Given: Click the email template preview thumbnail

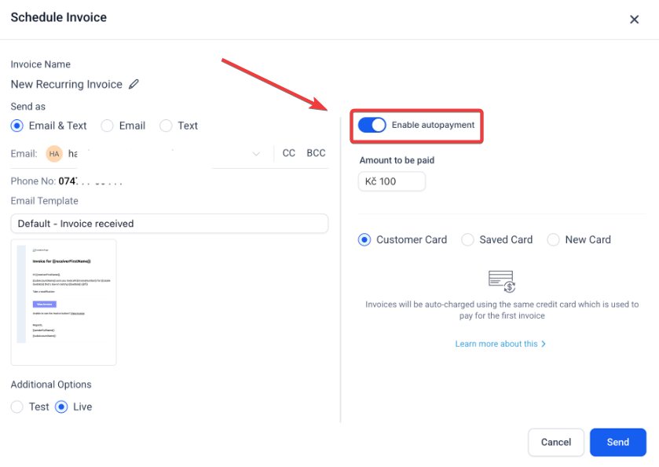Looking at the screenshot, I should click(64, 302).
